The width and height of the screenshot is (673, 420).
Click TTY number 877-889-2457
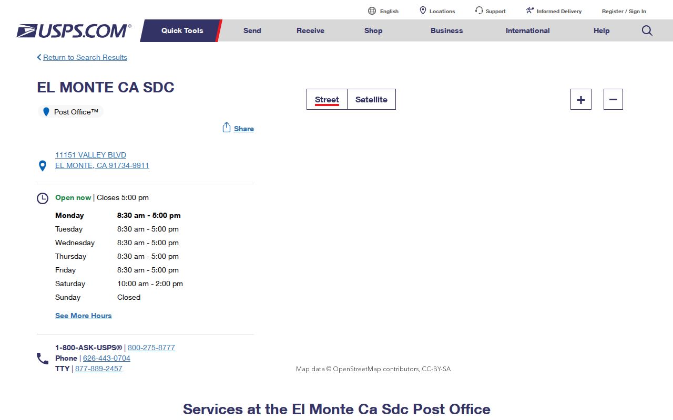(99, 369)
